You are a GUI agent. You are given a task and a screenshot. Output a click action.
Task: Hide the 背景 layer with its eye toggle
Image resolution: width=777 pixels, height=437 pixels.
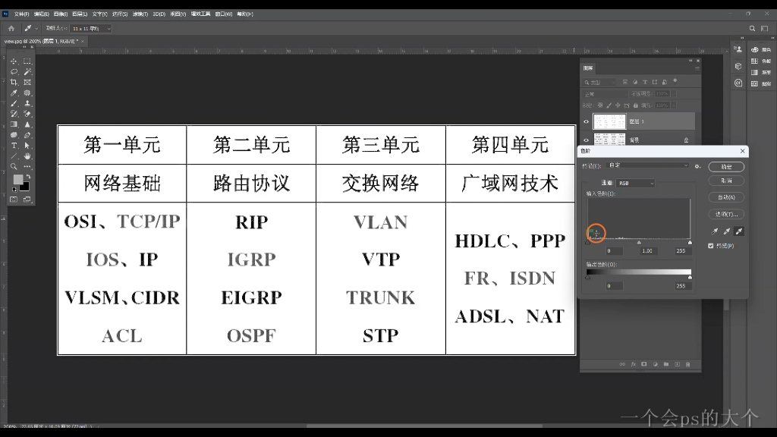point(586,140)
